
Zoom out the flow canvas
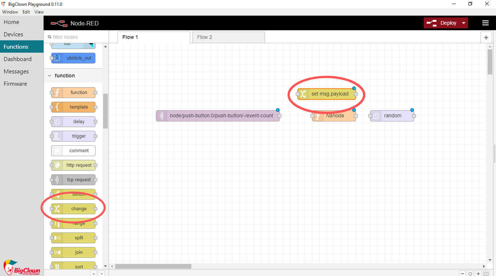click(x=462, y=273)
